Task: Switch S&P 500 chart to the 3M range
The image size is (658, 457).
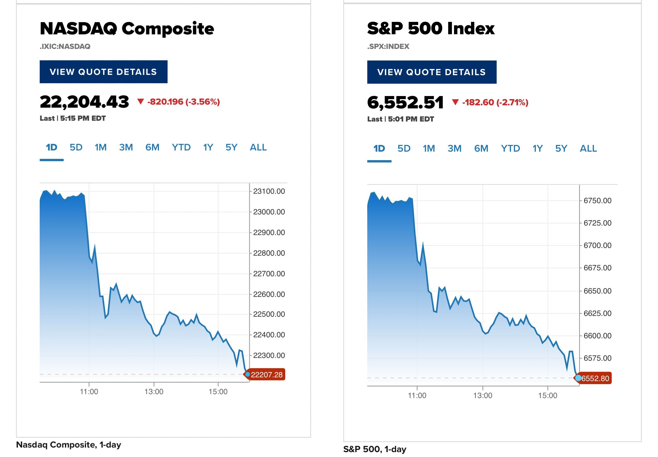Action: pos(454,148)
